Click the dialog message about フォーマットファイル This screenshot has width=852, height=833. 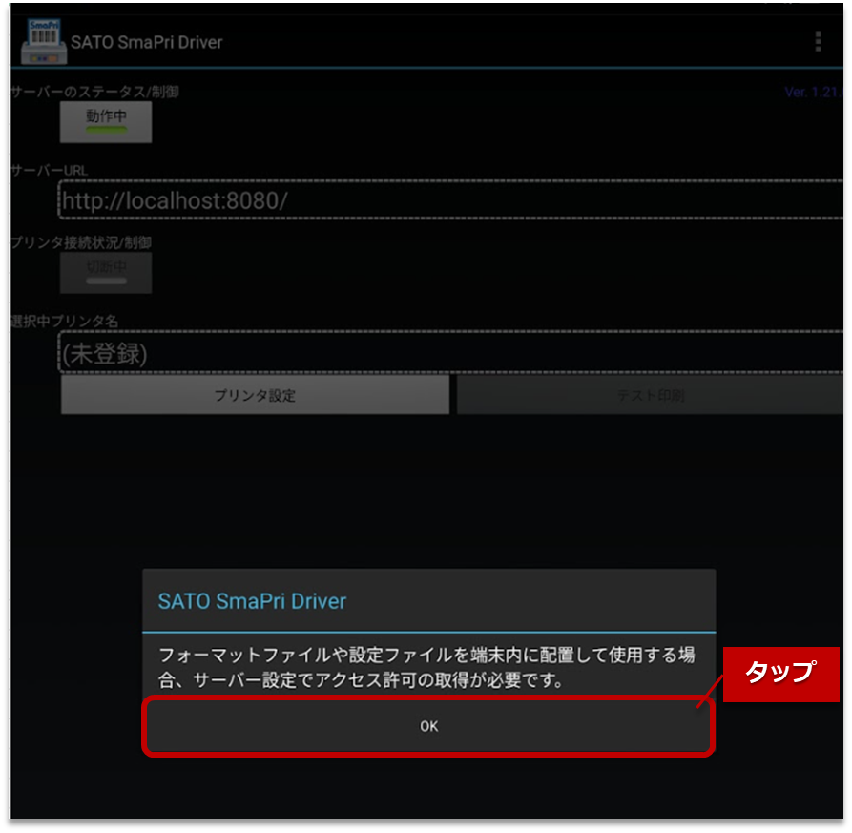click(426, 667)
